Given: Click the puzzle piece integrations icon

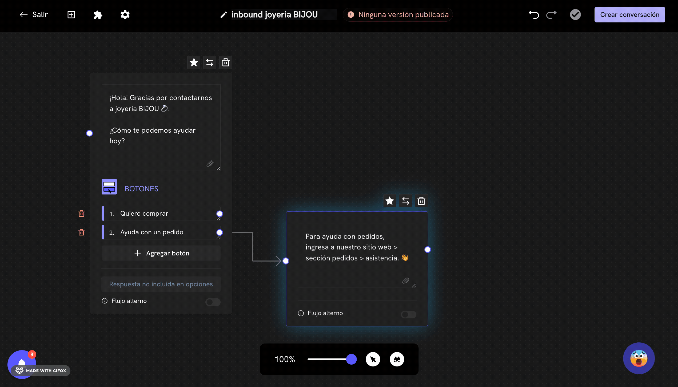Looking at the screenshot, I should pyautogui.click(x=98, y=15).
